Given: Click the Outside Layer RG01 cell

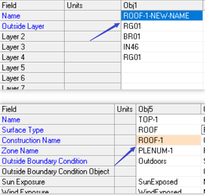Looking at the screenshot, I should tap(162, 26).
